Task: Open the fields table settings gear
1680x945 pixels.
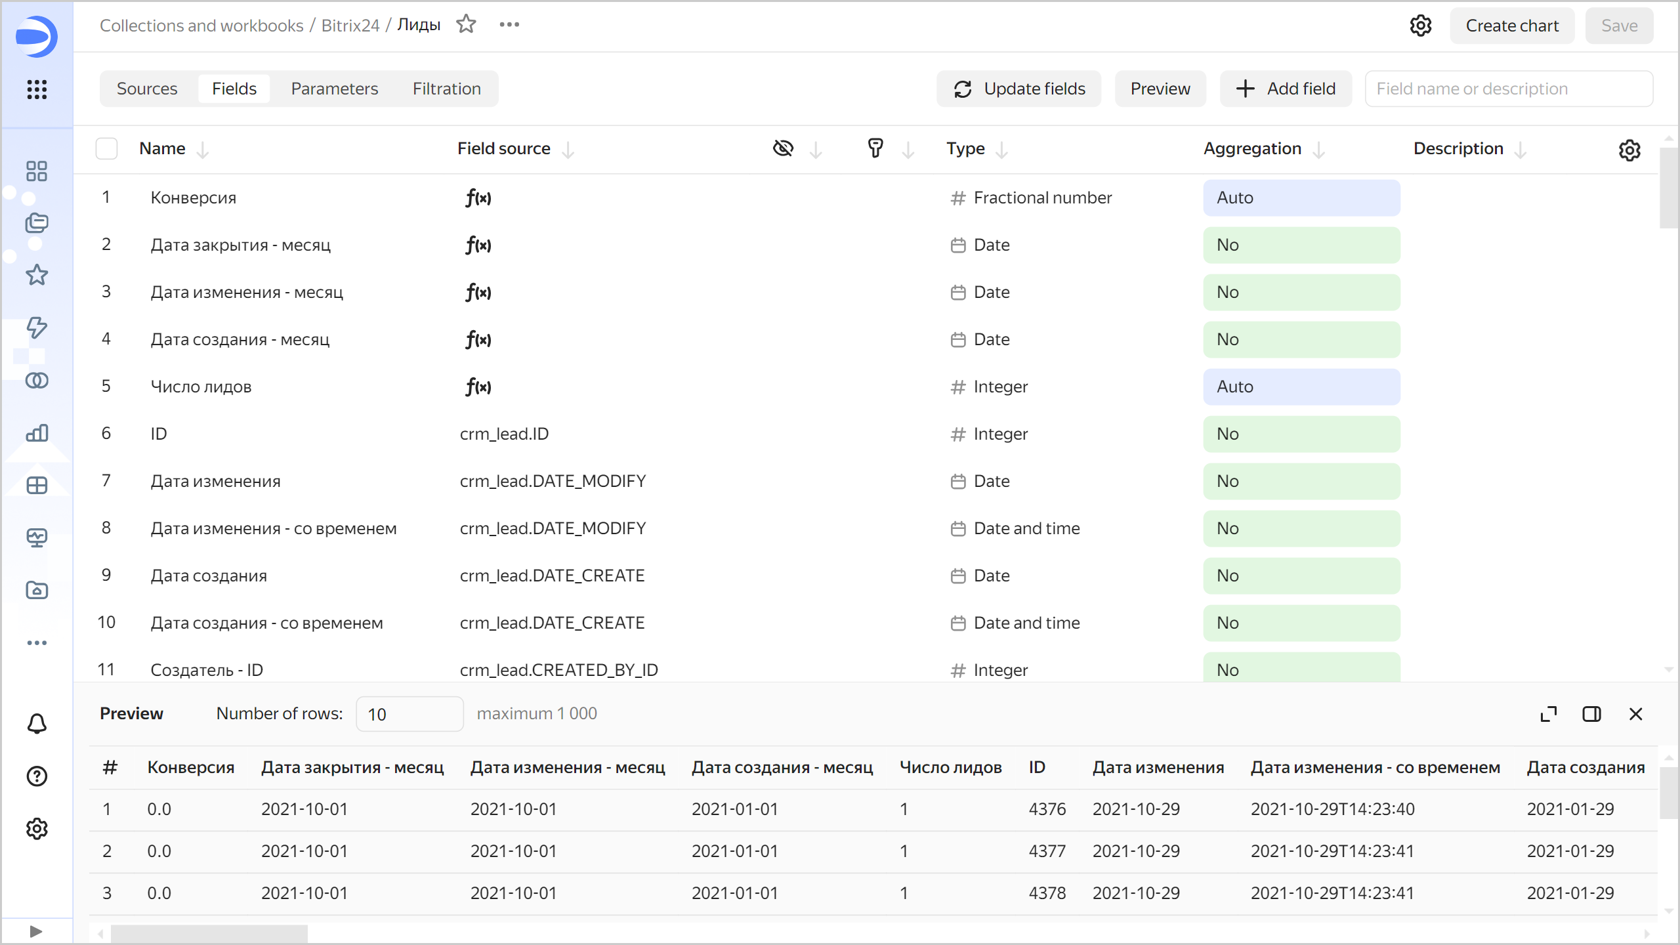Action: [1629, 150]
